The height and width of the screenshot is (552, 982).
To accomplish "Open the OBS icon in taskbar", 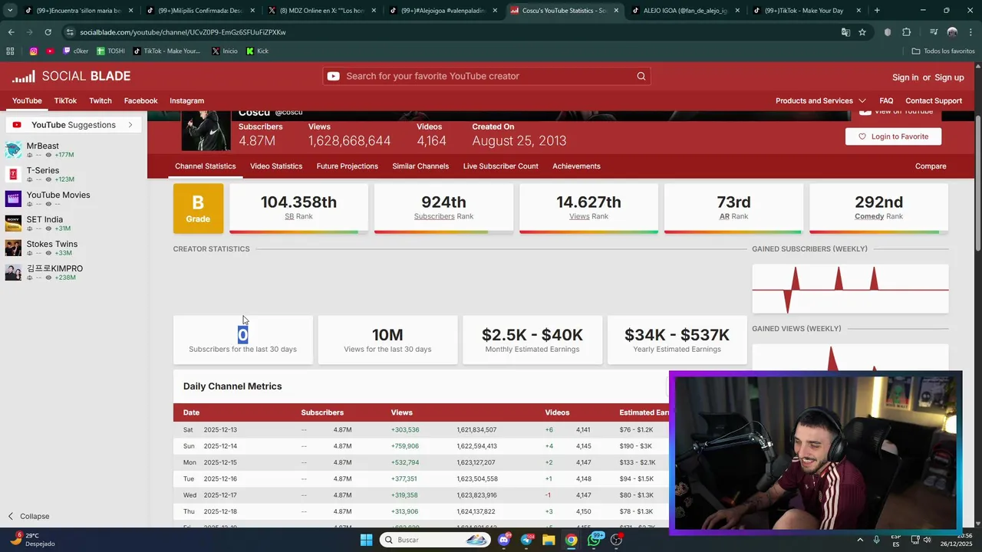I will coord(616,540).
